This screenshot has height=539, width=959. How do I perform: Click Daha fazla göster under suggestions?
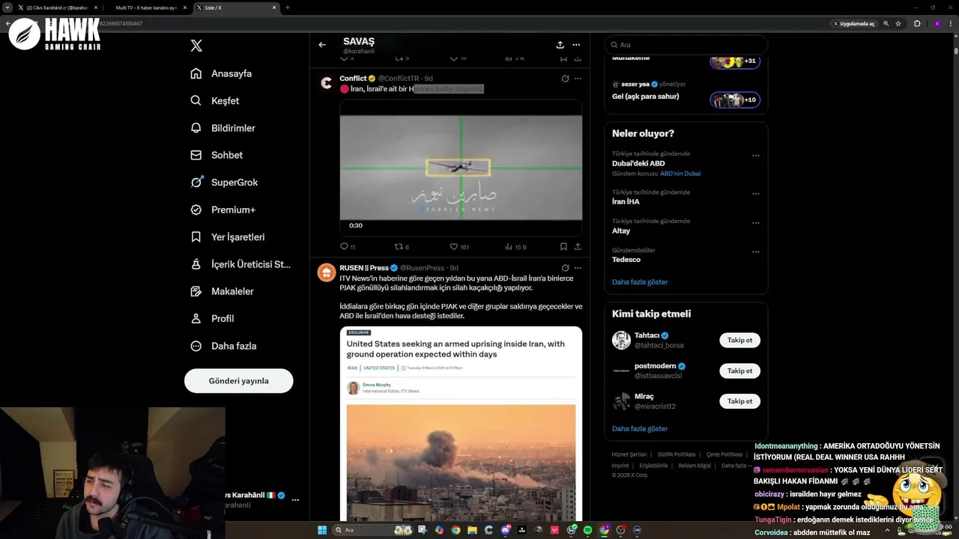640,429
